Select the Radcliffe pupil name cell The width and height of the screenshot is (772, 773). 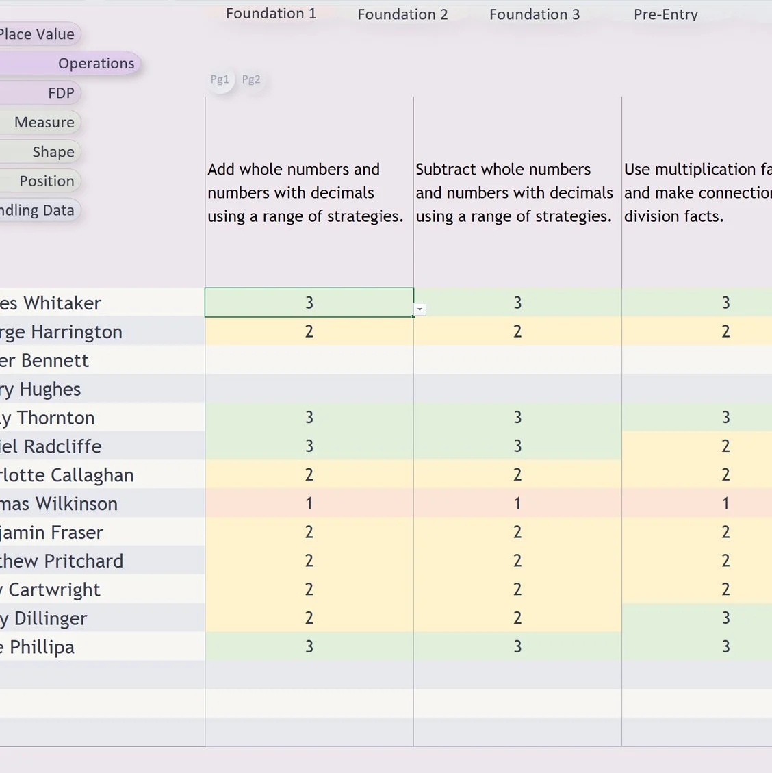(102, 446)
